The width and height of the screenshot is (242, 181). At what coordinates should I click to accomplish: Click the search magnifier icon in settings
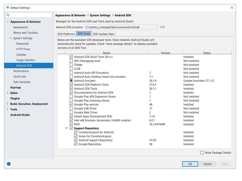click(x=8, y=15)
